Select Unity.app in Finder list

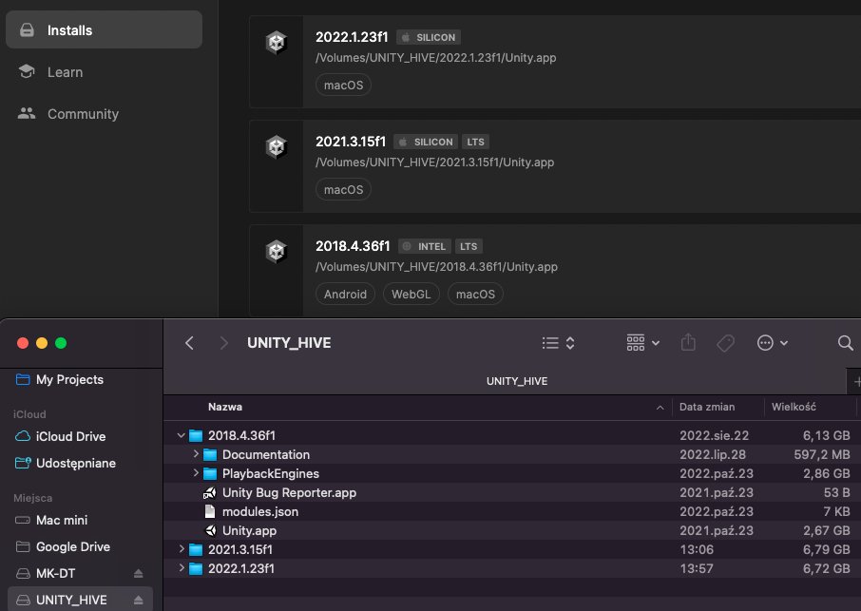(x=512, y=530)
